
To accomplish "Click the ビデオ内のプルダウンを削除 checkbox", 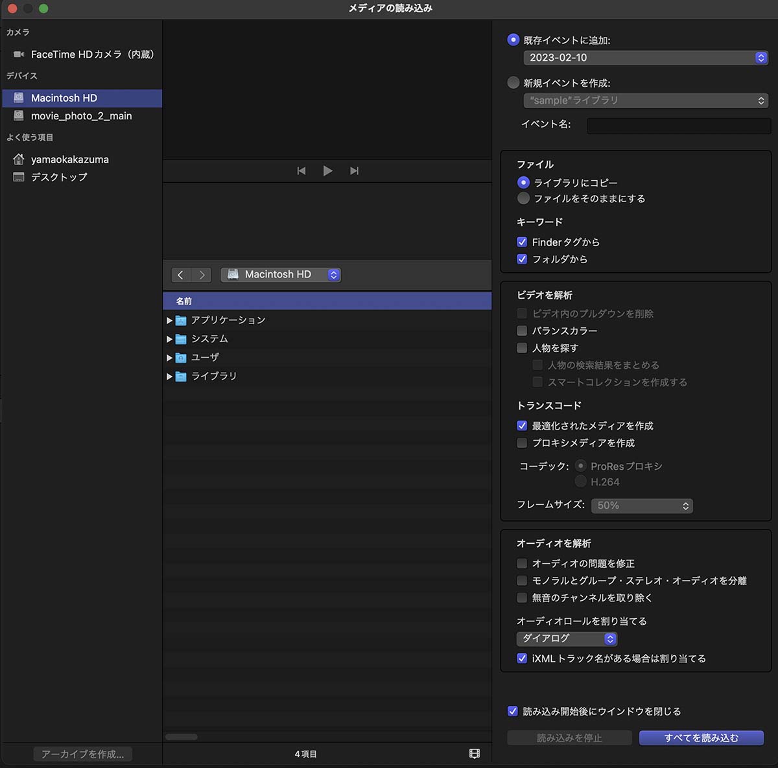I will (522, 314).
